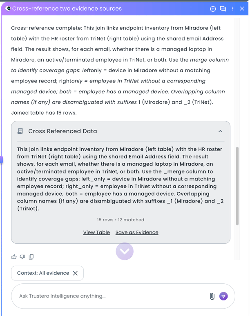
Task: Click the purple panel resize handle on left edge
Action: [x=2, y=160]
